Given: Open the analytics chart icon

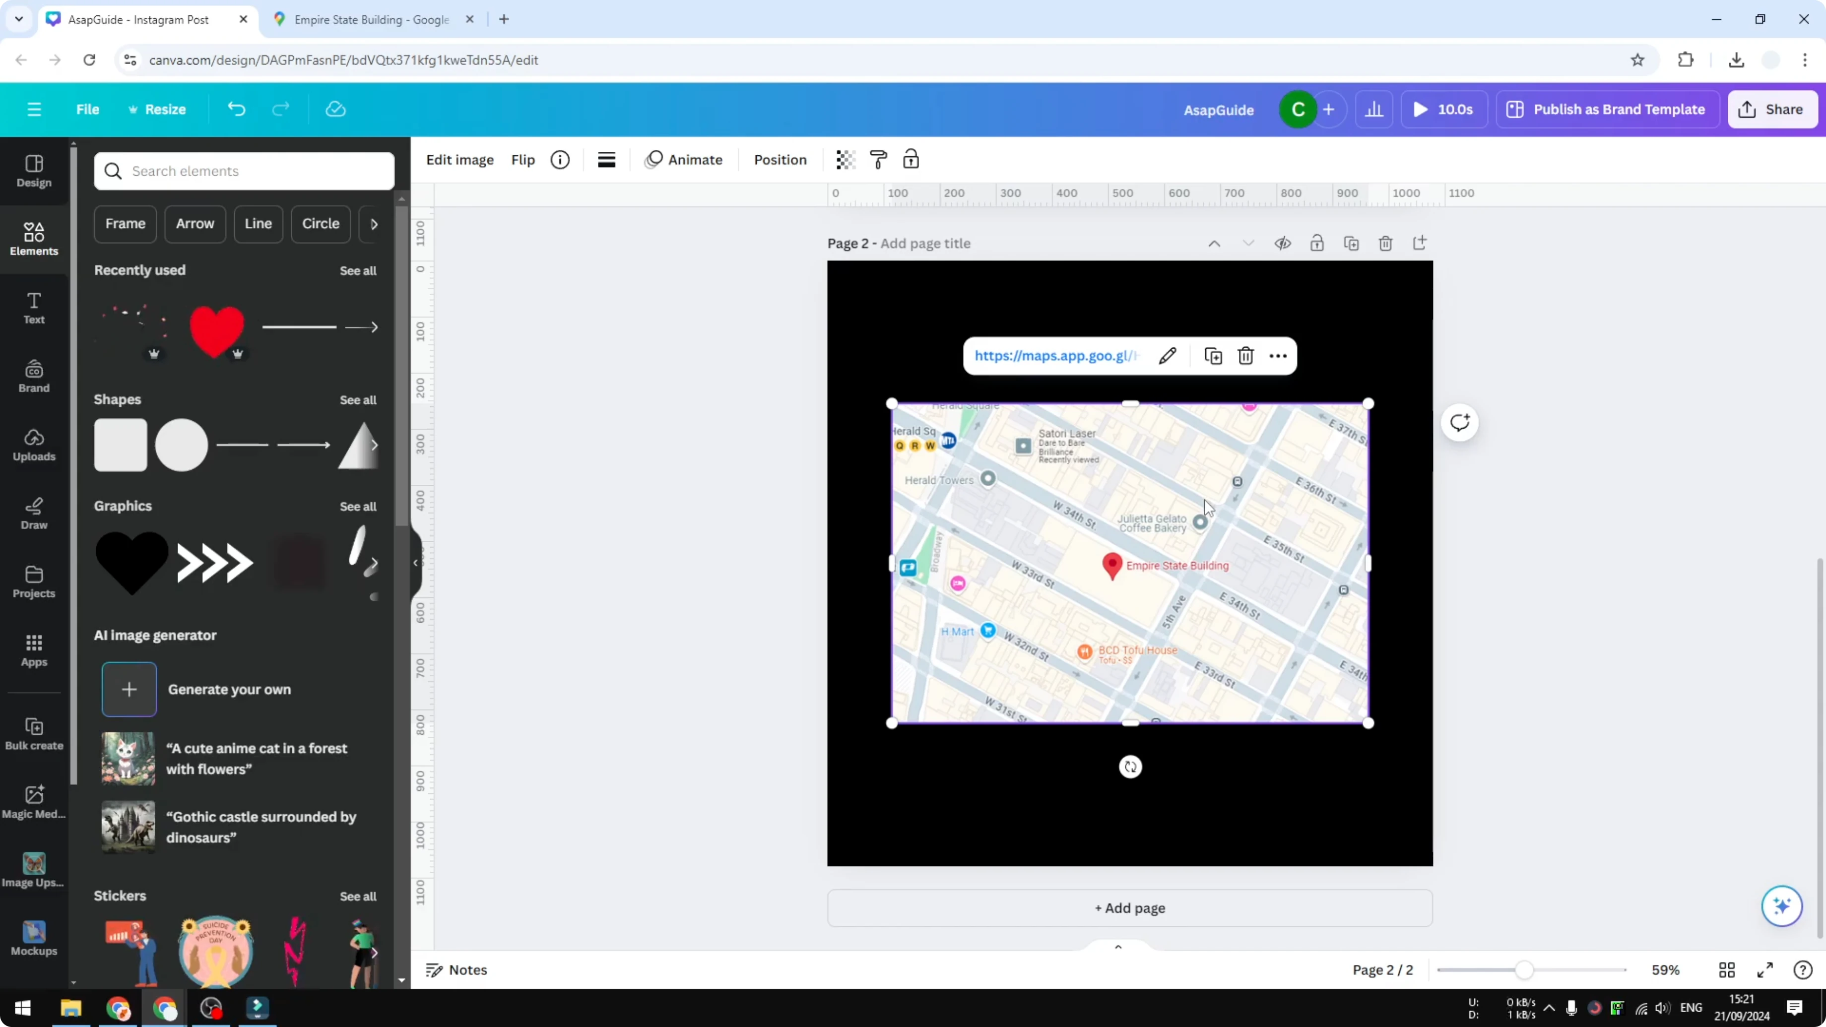Looking at the screenshot, I should 1374,109.
